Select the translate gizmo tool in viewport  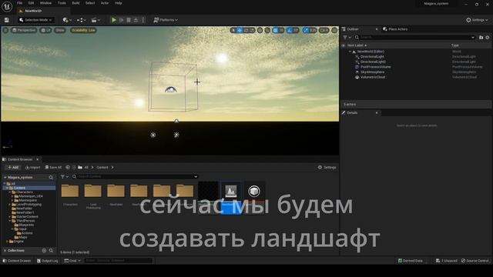click(x=240, y=30)
